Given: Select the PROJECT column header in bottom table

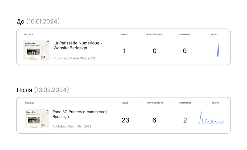Looking at the screenshot, I should [x=30, y=103].
